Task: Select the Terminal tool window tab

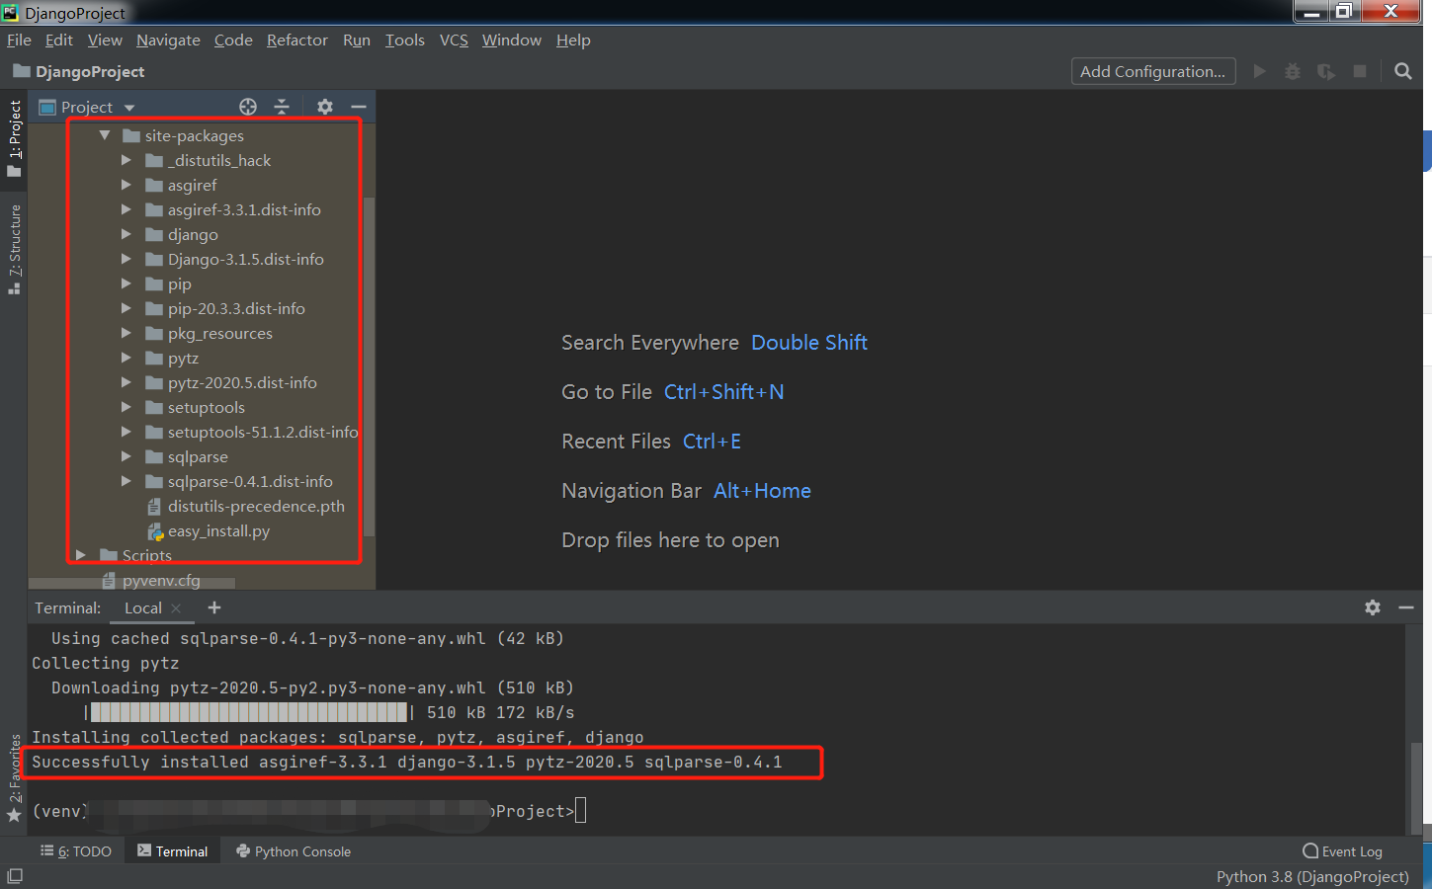Action: click(x=173, y=851)
